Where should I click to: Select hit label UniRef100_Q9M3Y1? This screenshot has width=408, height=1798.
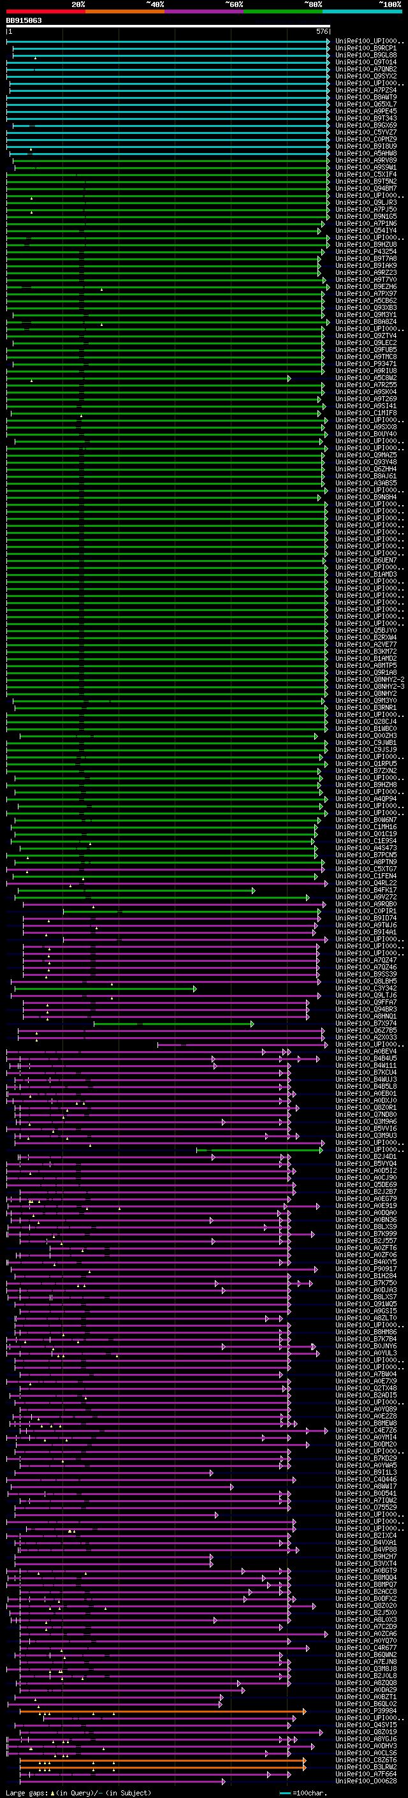coord(365,315)
